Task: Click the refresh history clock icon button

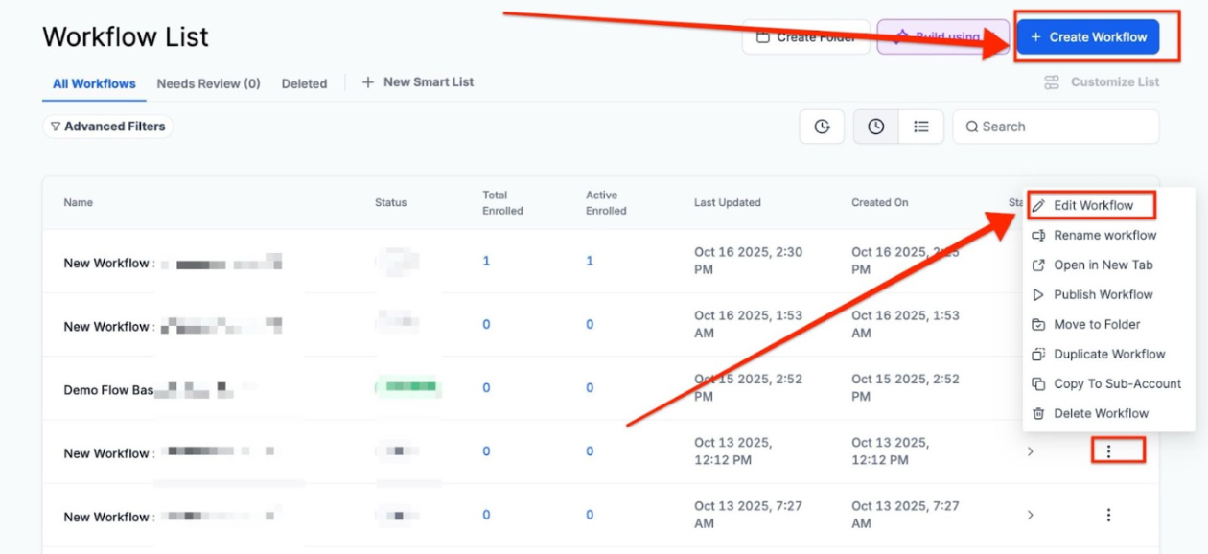Action: click(x=822, y=127)
